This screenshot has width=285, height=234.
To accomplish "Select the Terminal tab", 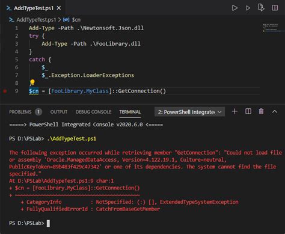I will point(130,112).
